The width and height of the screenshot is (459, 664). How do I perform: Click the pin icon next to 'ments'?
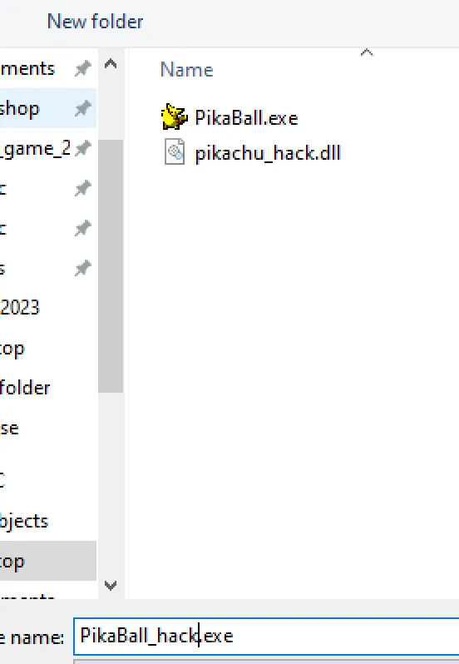[x=82, y=68]
